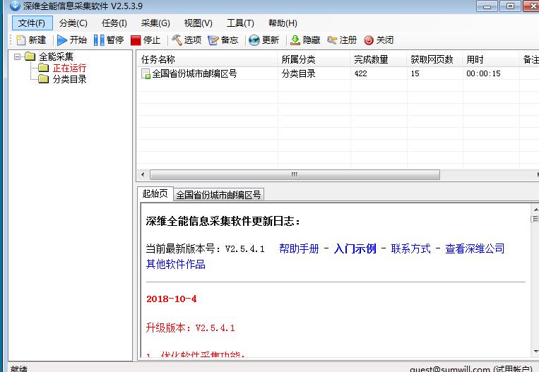Viewport: 539px width, 372px height.
Task: Open the 采集(G) menu
Action: 155,23
